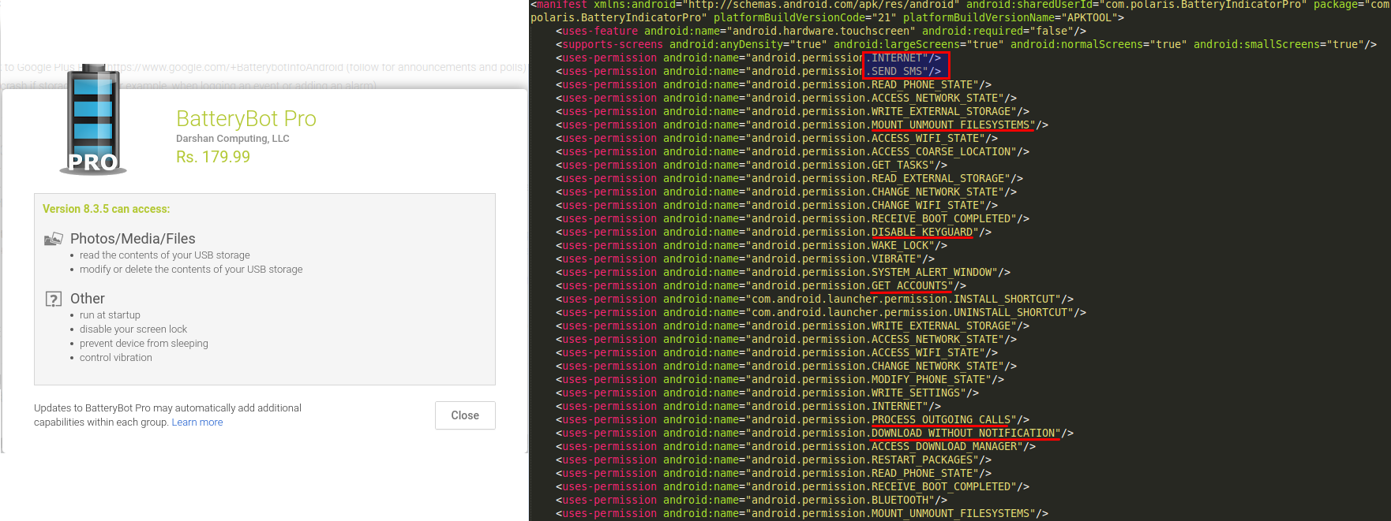Click the MODIFY_PHONE_STATE permission line

[780, 380]
